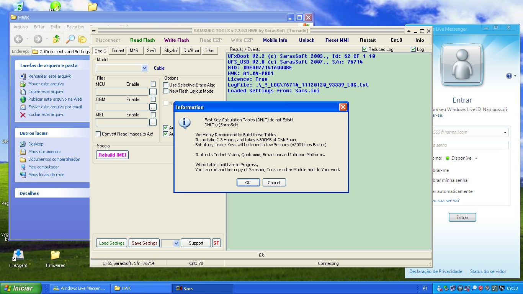Image resolution: width=523 pixels, height=294 pixels.
Task: Go up one folder level in HWK
Action: coord(56,39)
